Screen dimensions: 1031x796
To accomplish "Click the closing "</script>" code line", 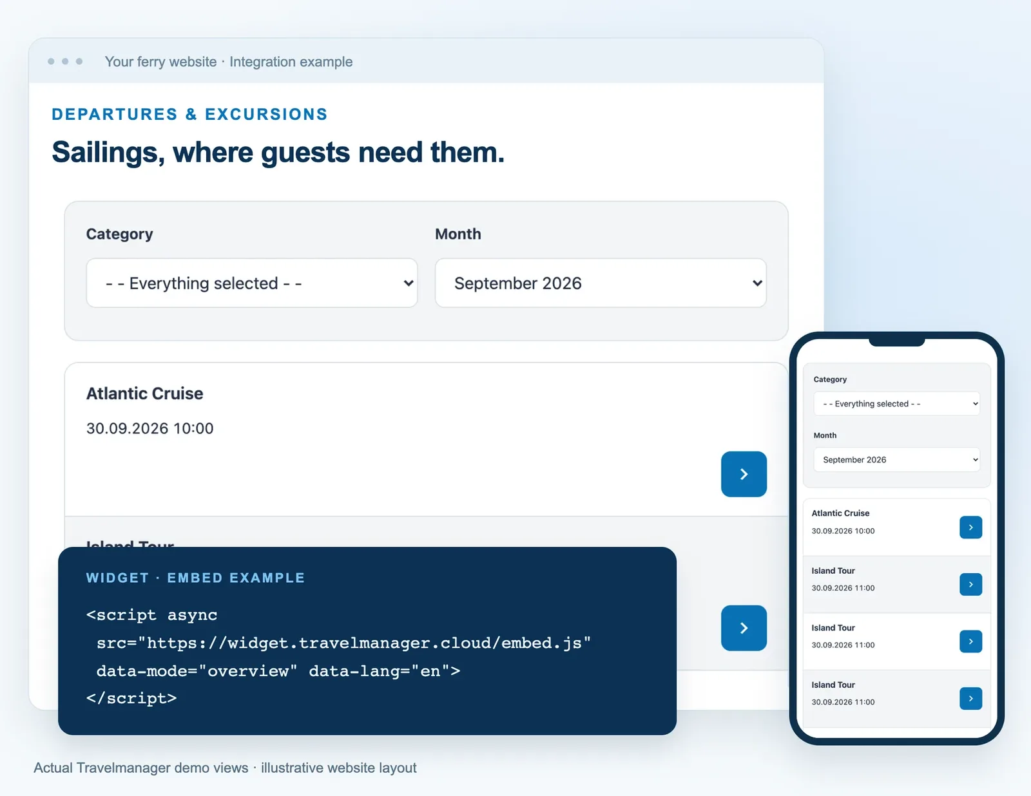I will click(131, 699).
